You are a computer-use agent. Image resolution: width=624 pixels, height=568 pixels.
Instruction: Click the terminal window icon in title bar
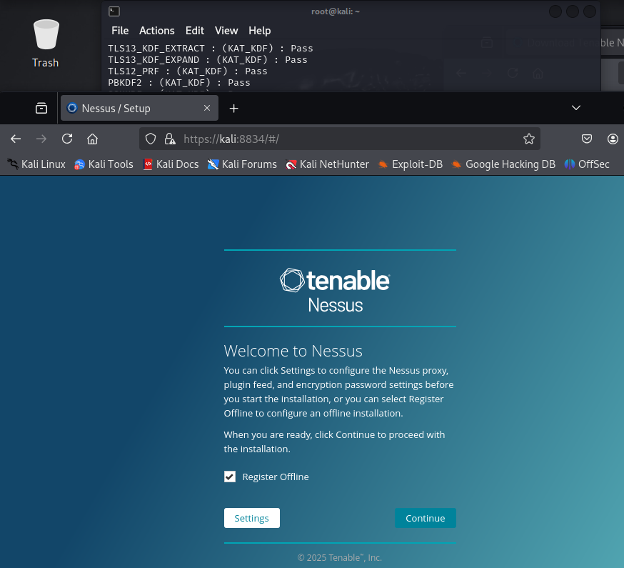tap(114, 11)
